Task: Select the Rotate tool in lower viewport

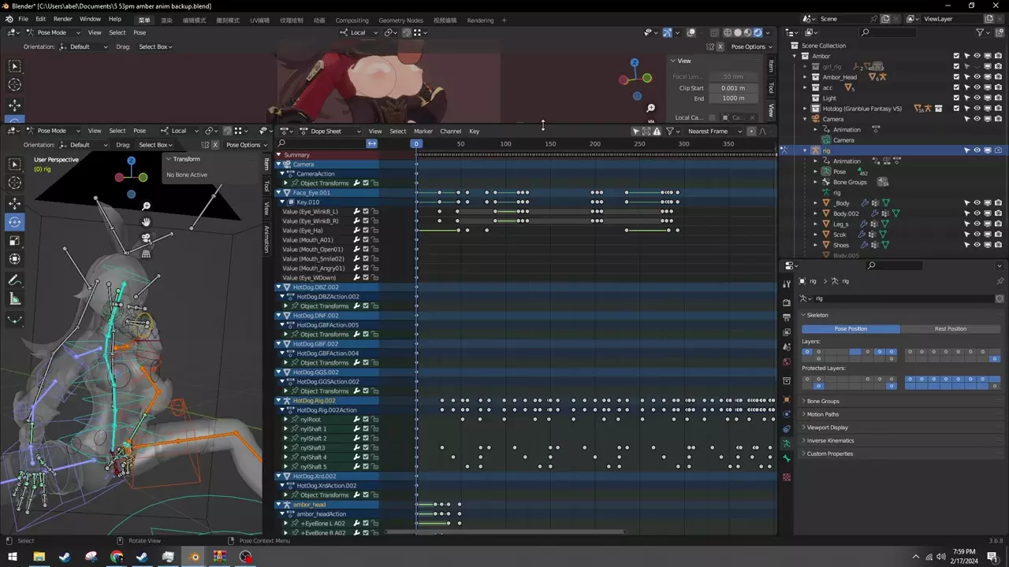Action: (x=15, y=222)
